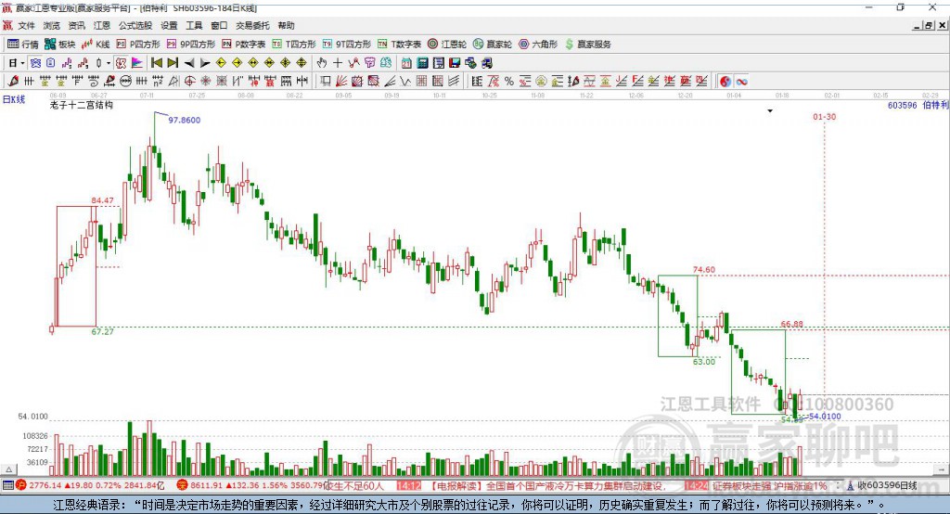Image resolution: width=950 pixels, height=514 pixels.
Task: Click the 74.60 price label
Action: (x=704, y=270)
